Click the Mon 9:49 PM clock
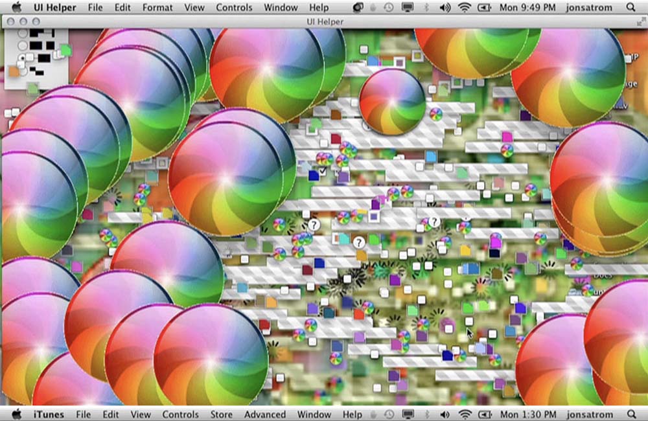648x421 pixels. [527, 7]
